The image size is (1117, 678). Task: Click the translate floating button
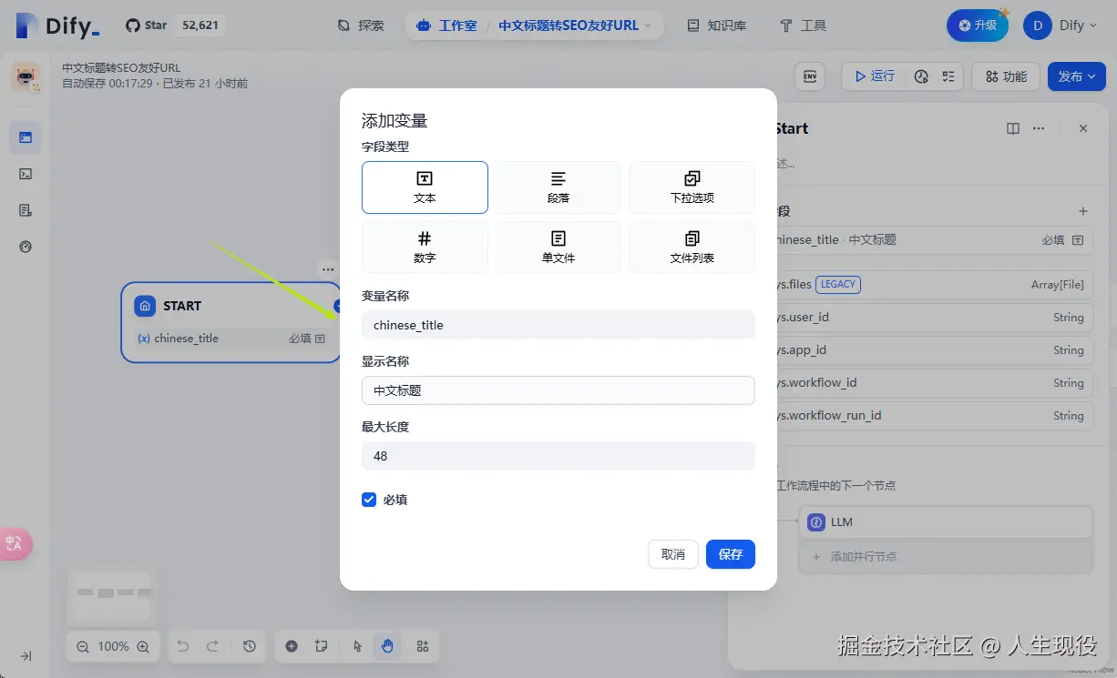click(15, 544)
